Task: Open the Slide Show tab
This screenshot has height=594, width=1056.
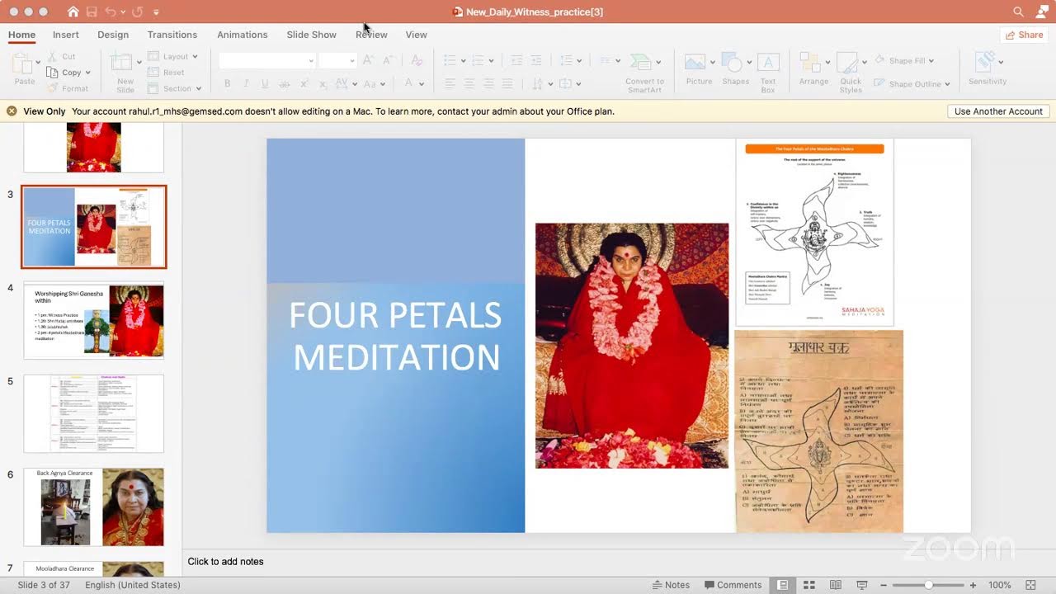Action: tap(312, 35)
